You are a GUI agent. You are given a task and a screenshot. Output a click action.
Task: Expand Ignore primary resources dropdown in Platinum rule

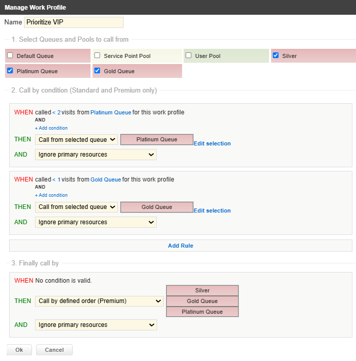[x=96, y=155]
